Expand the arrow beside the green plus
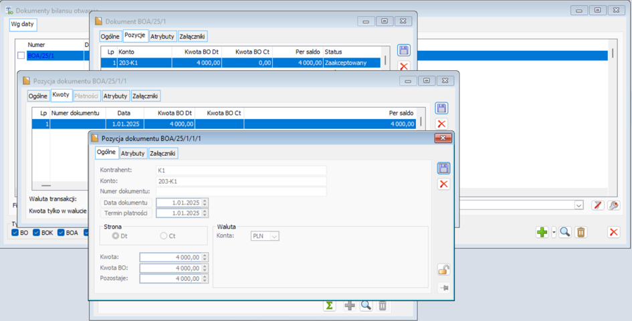The width and height of the screenshot is (632, 321). point(554,232)
